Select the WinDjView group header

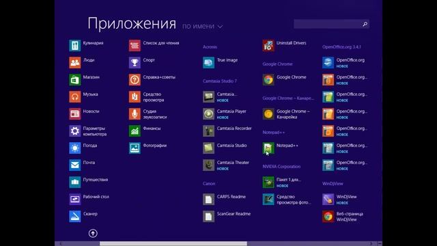click(333, 184)
